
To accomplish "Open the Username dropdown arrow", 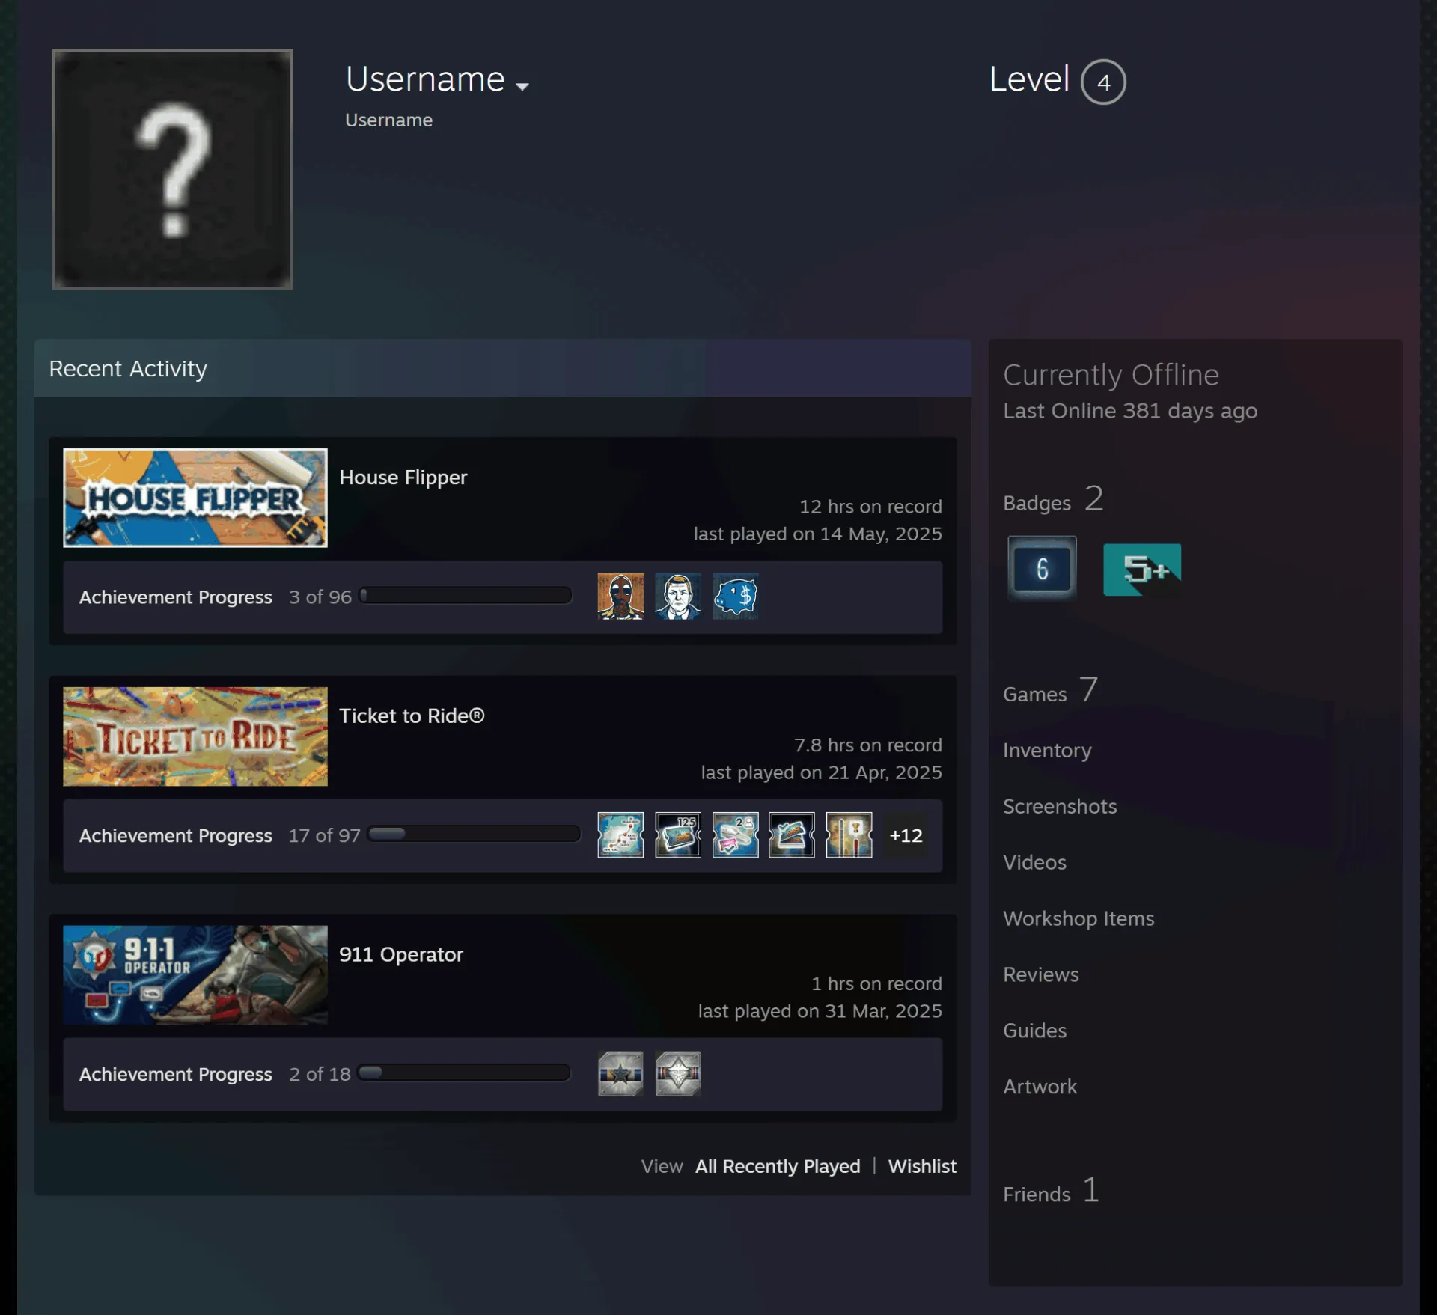I will (x=522, y=86).
